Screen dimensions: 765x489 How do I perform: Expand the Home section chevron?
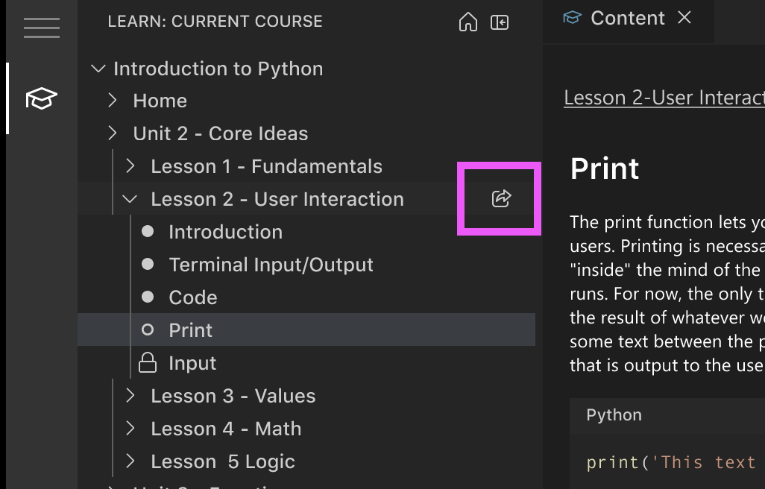coord(113,100)
